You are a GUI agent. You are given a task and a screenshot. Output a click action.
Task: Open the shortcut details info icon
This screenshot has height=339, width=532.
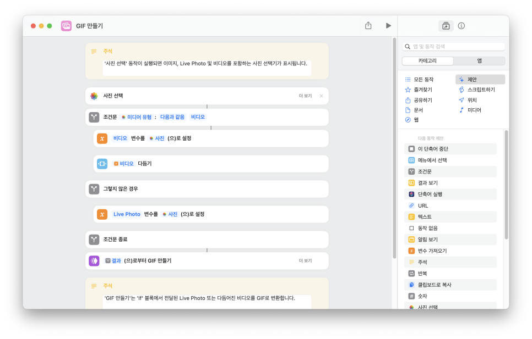tap(462, 26)
